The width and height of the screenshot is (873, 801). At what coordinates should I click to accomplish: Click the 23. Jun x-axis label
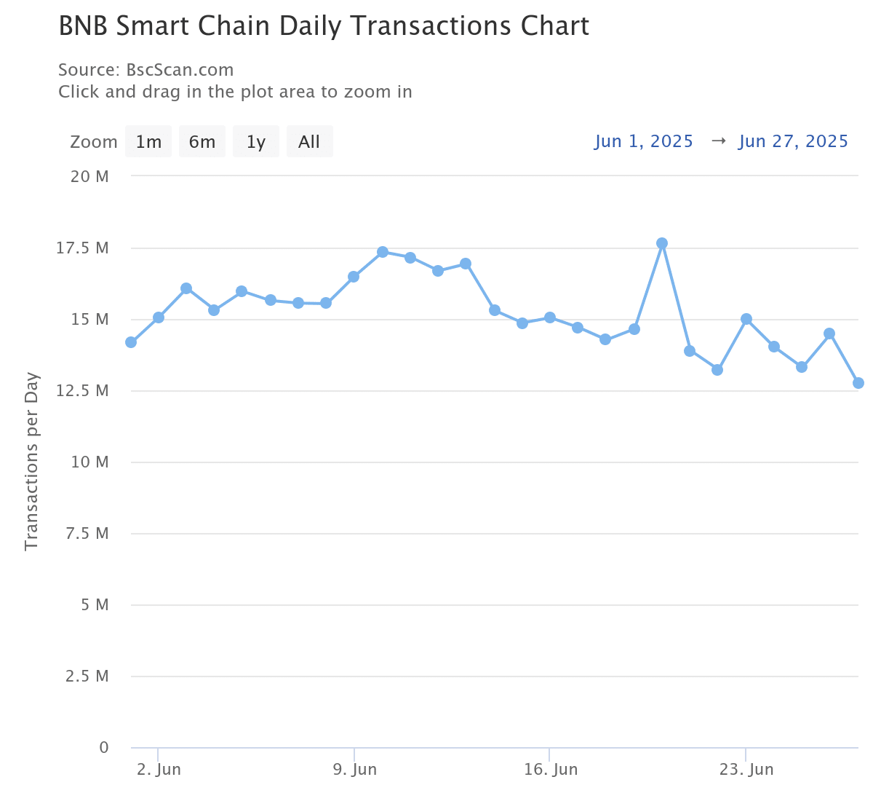[x=746, y=770]
